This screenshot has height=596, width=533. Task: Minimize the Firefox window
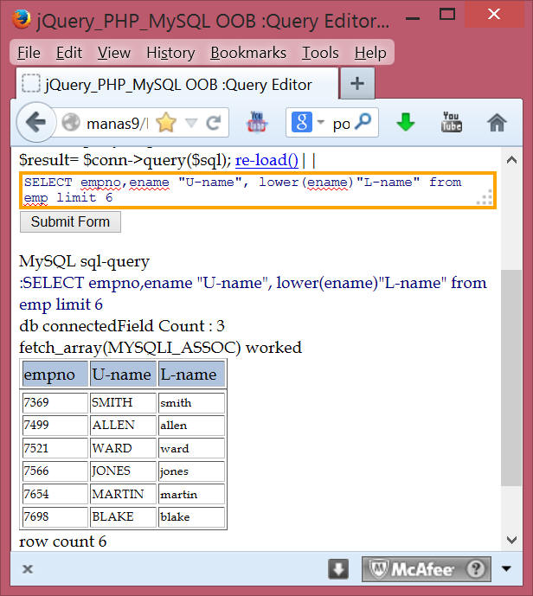[413, 18]
